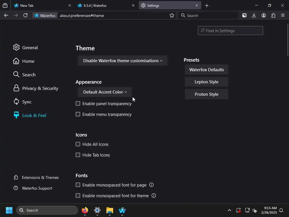The height and width of the screenshot is (217, 289).
Task: Open Disable Waterfox theme customisations dropdown
Action: click(122, 60)
